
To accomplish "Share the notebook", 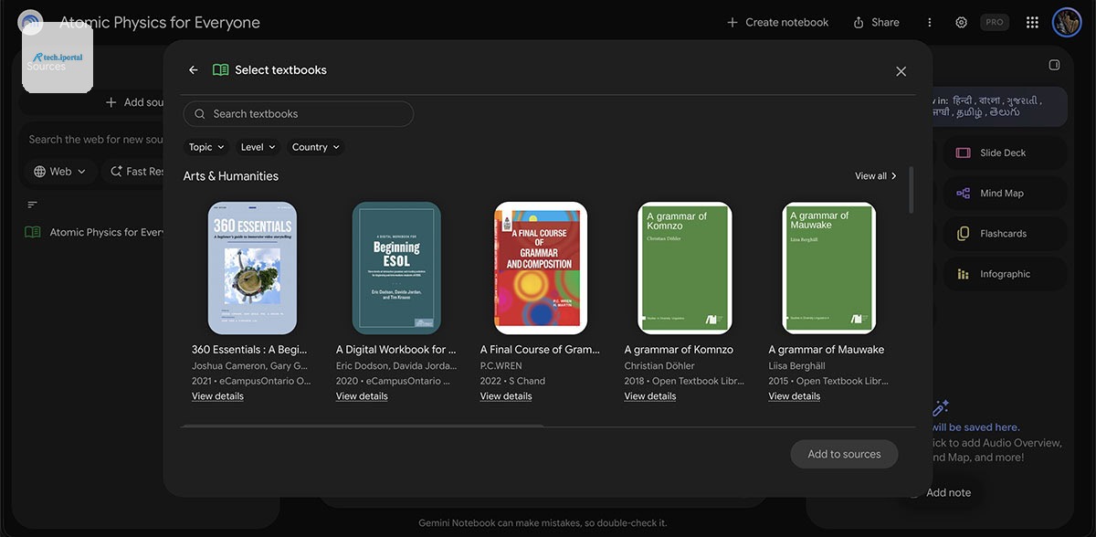I will (876, 22).
